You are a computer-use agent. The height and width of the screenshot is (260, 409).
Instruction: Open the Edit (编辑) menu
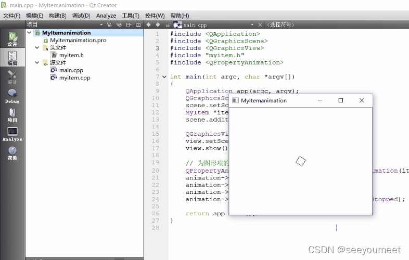[34, 16]
